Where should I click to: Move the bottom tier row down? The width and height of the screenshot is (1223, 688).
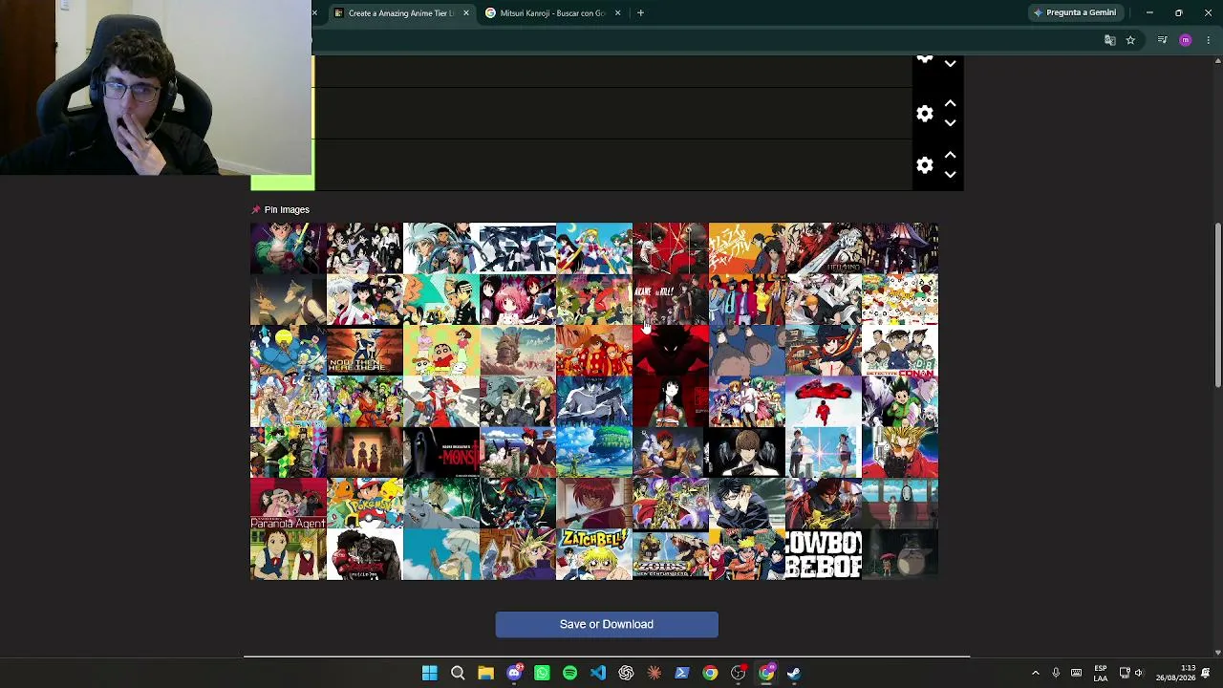point(950,175)
